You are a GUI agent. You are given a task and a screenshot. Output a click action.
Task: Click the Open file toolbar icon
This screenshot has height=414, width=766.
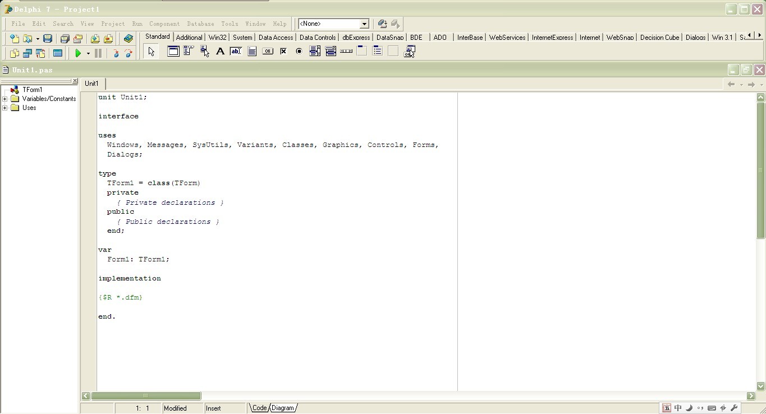(x=26, y=39)
